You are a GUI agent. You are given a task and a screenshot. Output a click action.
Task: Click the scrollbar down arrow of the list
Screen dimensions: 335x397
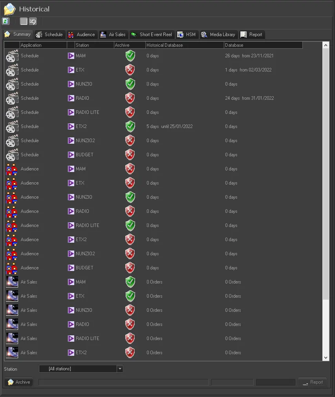coord(326,358)
